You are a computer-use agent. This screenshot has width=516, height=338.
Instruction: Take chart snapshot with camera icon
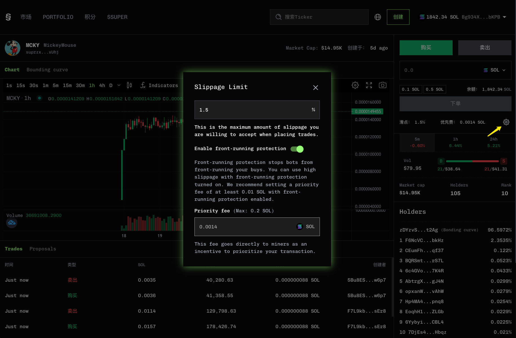(x=382, y=85)
